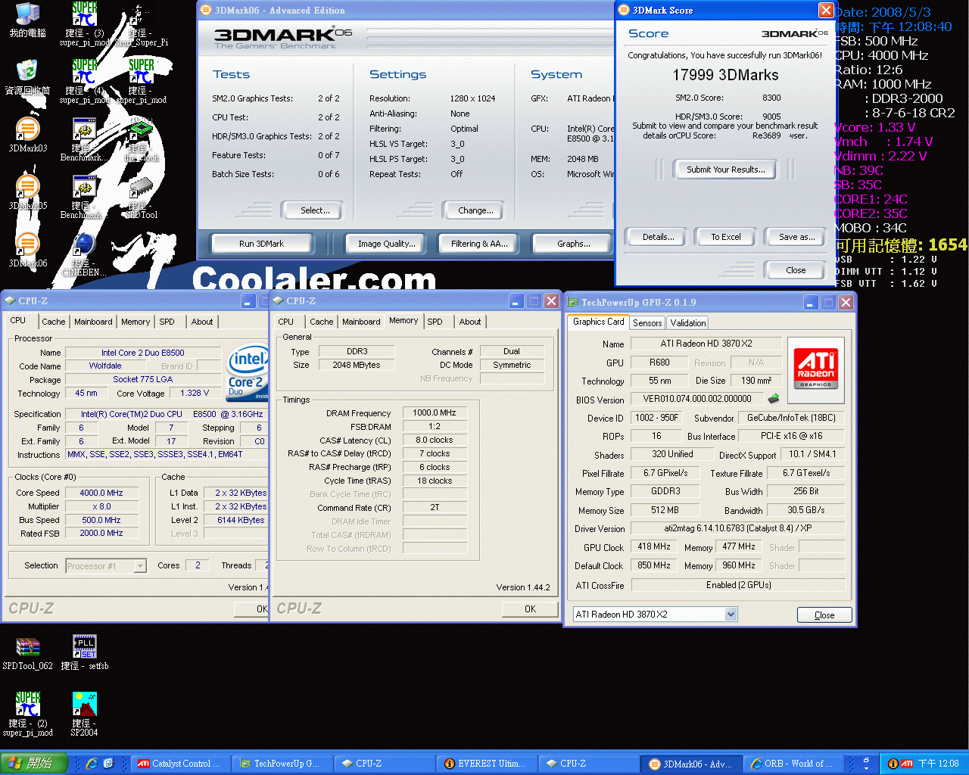
Task: Click the tray expand arrow in the taskbar
Action: (867, 764)
